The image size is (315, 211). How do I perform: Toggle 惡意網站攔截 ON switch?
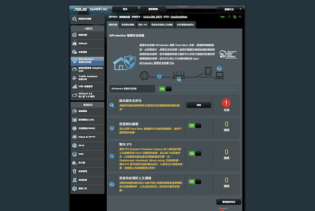click(195, 125)
